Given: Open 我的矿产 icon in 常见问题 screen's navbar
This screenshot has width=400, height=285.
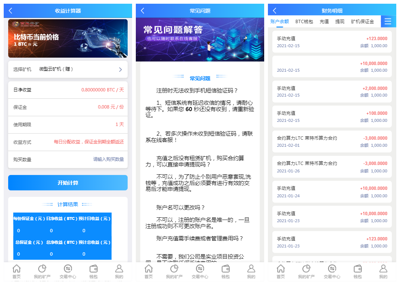Looking at the screenshot, I should tap(174, 271).
